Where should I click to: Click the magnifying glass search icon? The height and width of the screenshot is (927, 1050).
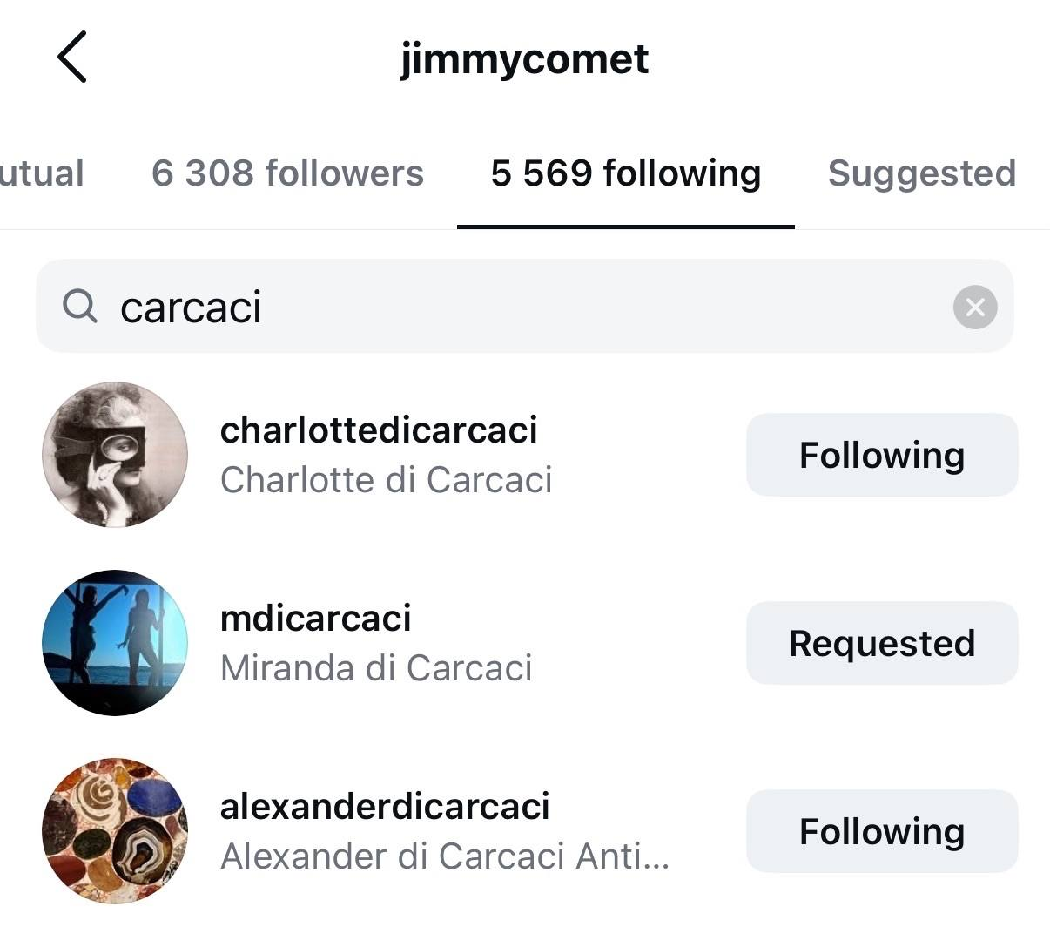80,307
